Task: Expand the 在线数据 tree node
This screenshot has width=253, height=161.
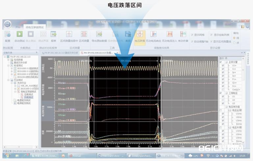Action: 8,60
